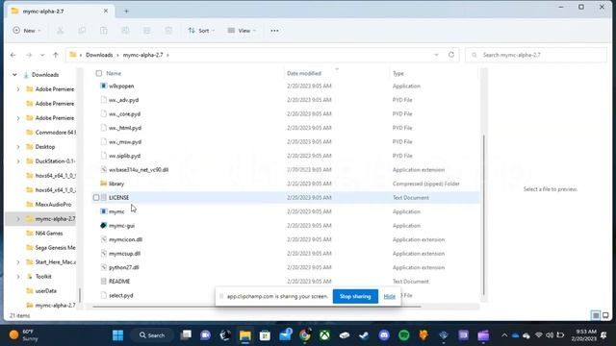
Task: Open the New dropdown menu
Action: 27,31
